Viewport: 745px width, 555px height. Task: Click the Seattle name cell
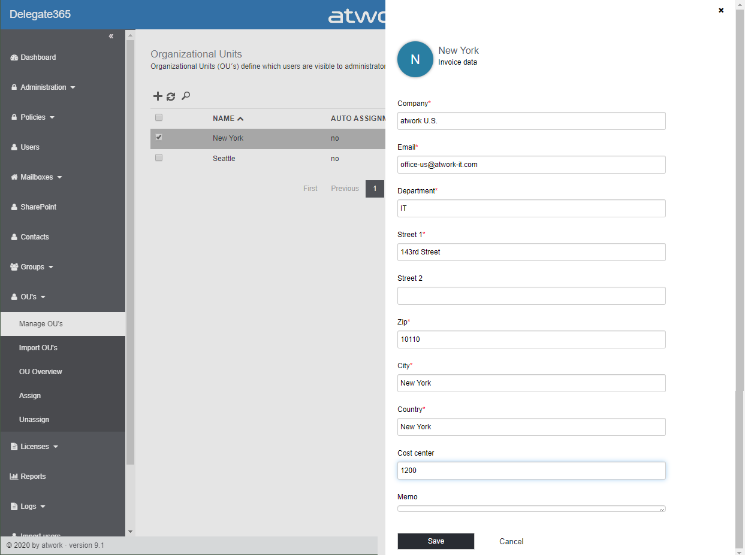[224, 159]
